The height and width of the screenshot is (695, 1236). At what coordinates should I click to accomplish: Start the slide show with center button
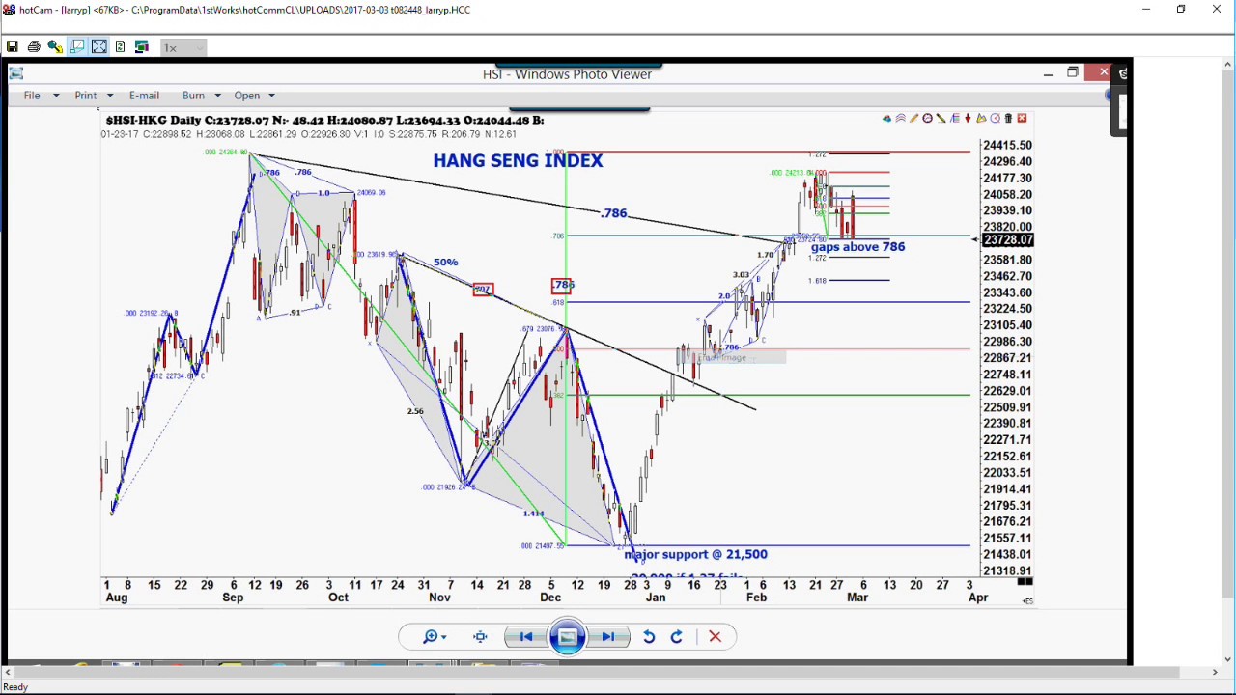click(x=567, y=637)
